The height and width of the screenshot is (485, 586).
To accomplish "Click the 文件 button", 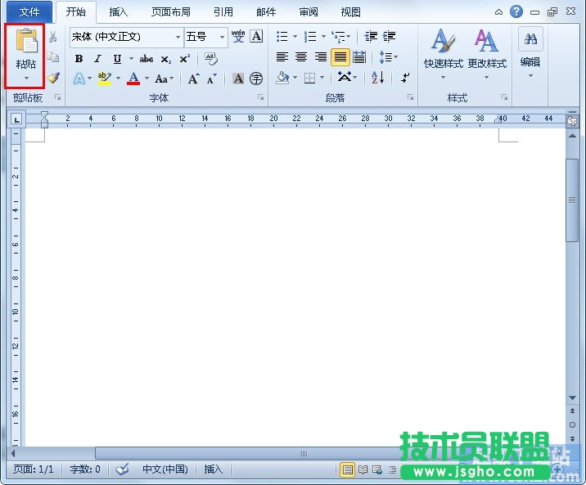I will pos(29,12).
